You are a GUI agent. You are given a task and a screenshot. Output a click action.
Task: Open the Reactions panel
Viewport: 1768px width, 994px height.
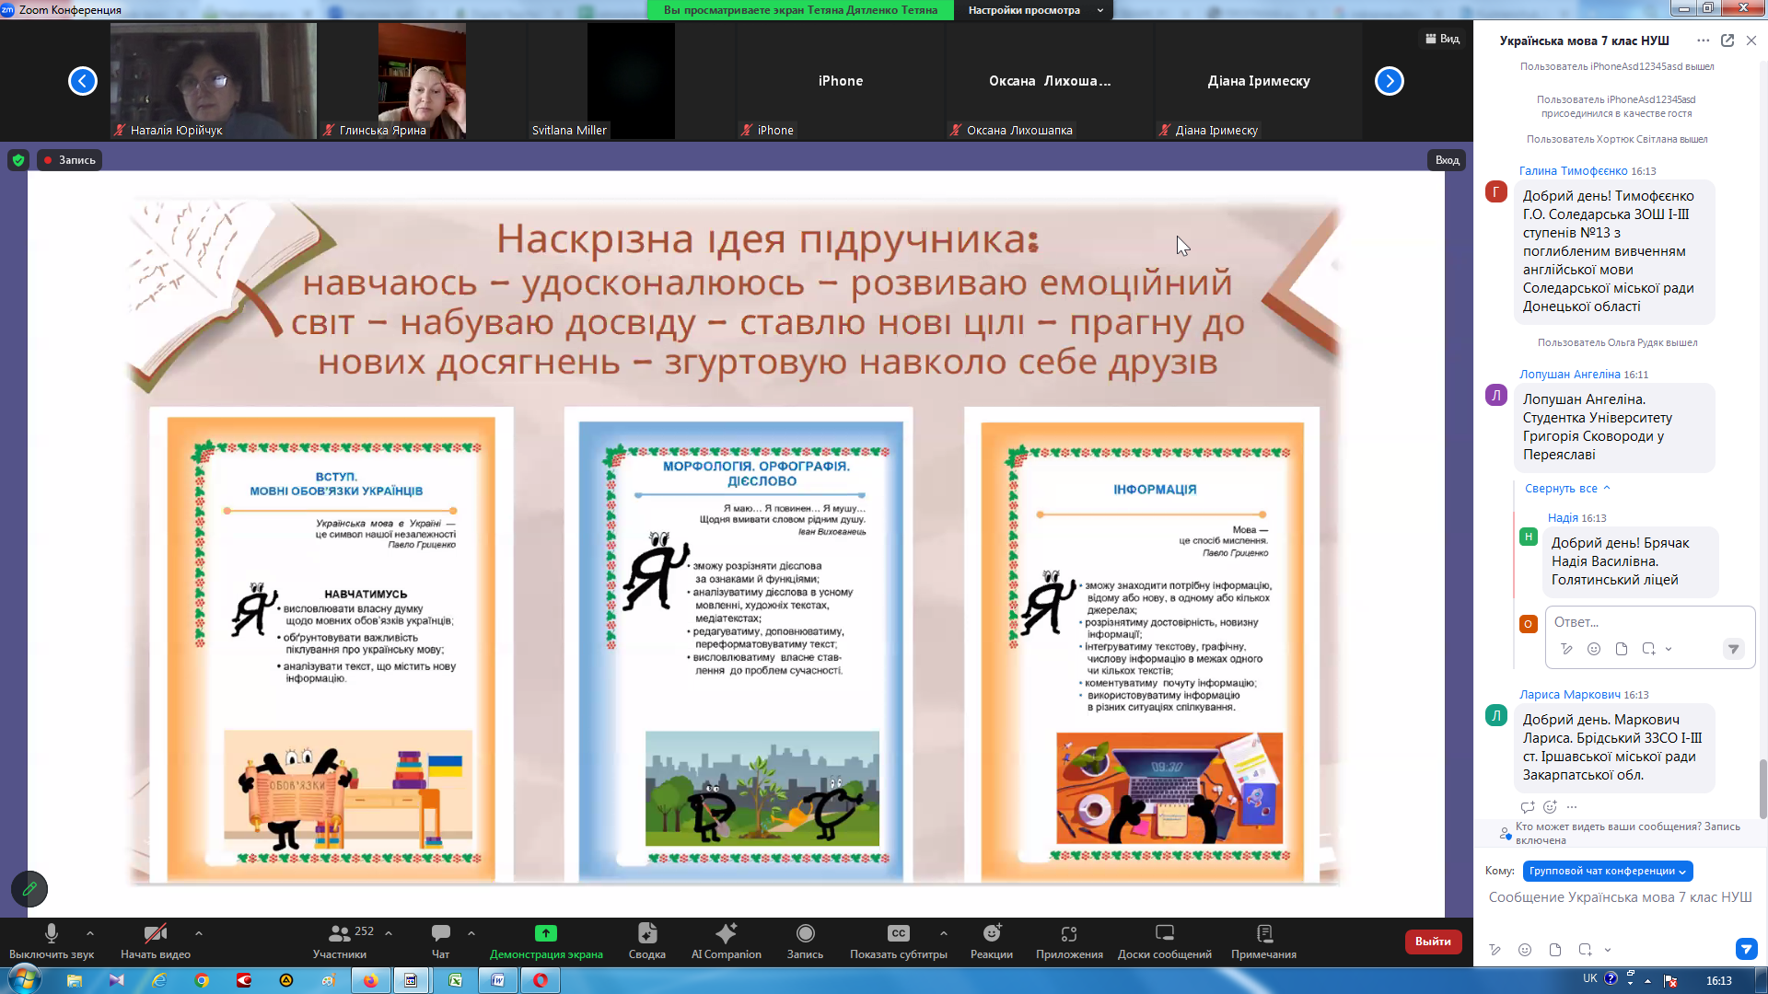(x=991, y=941)
